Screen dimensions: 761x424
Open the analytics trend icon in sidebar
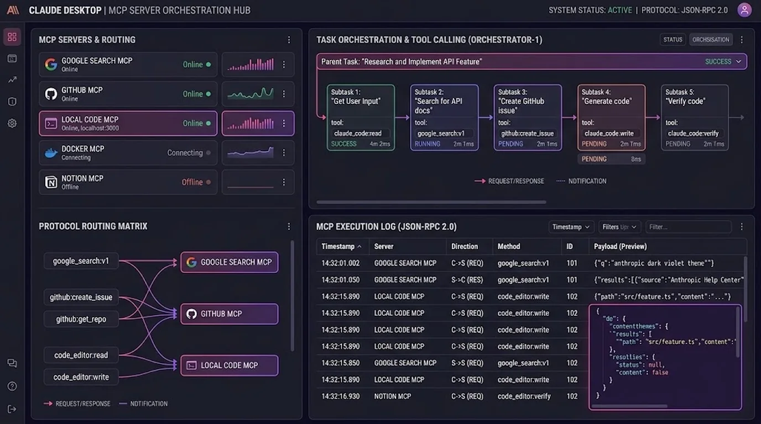[12, 80]
